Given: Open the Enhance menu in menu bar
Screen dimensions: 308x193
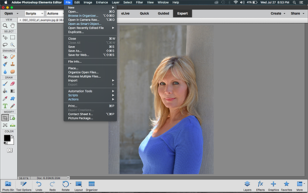Looking at the screenshot, I should pos(102,3).
